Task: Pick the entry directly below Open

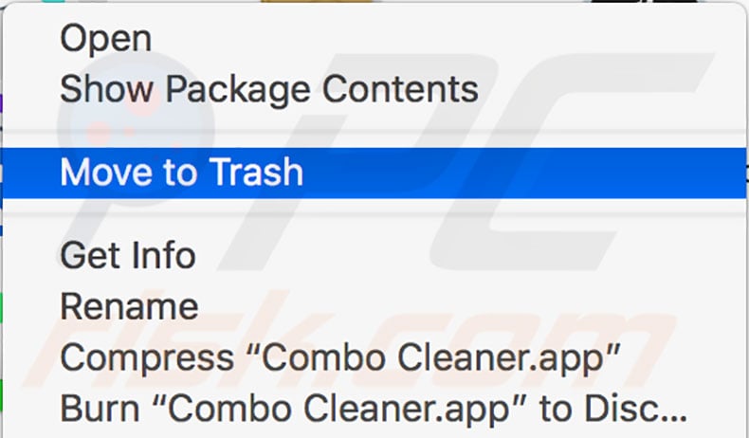Action: (268, 89)
